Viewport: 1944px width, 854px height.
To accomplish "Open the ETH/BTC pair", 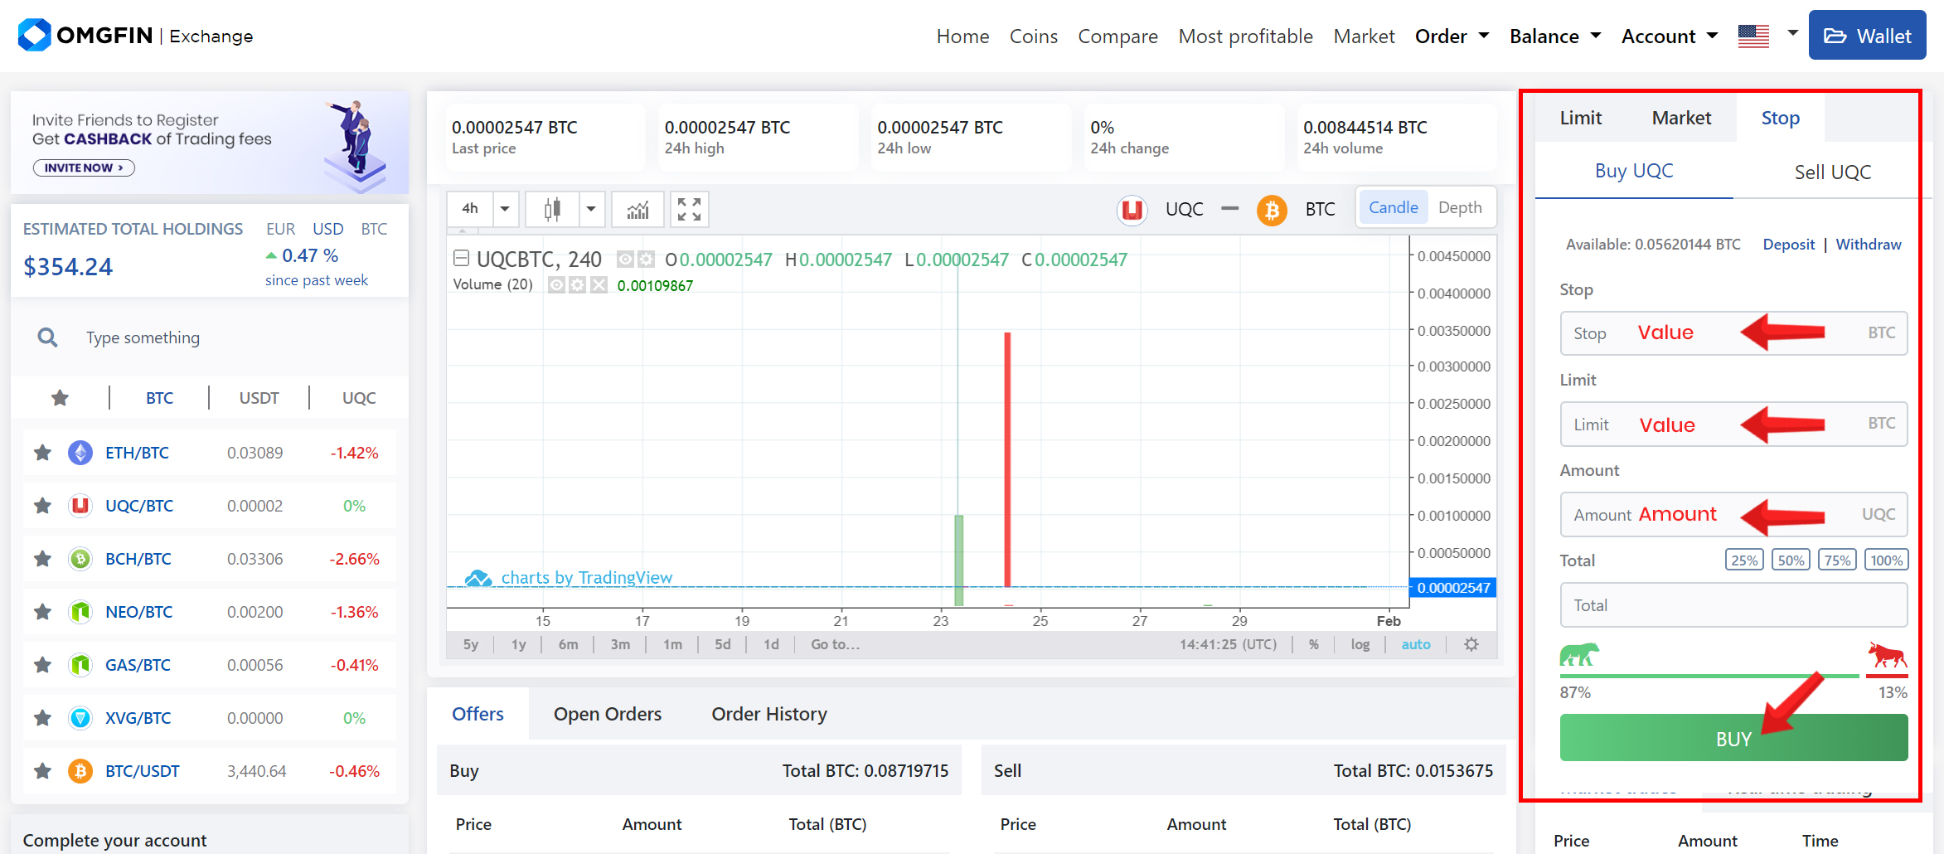I will click(x=137, y=453).
